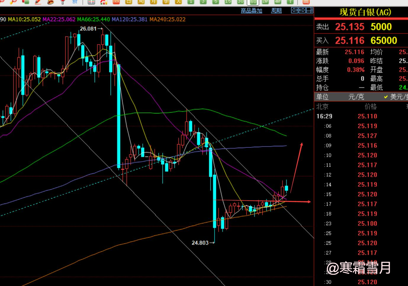Click the 新 toolbar icon

[75, 1]
